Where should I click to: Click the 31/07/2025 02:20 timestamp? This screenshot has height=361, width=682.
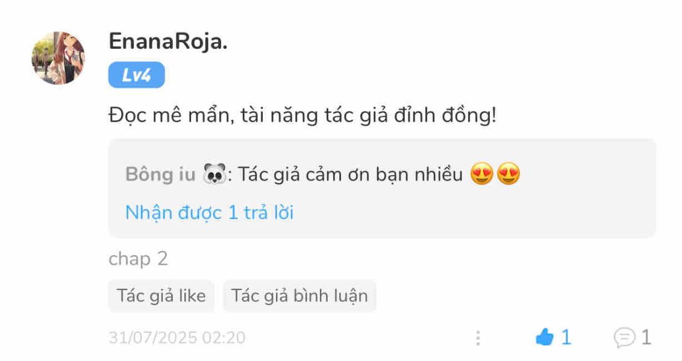177,338
